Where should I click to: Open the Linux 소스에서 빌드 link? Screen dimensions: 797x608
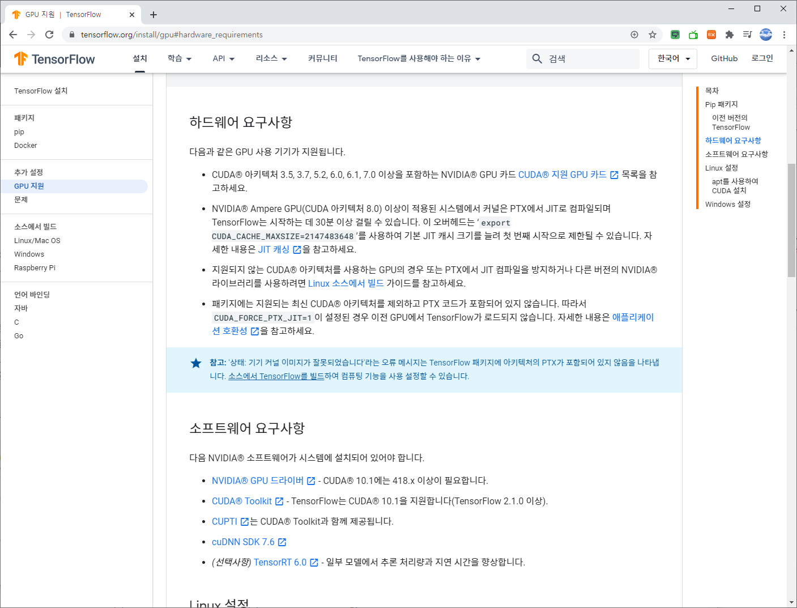pyautogui.click(x=346, y=283)
